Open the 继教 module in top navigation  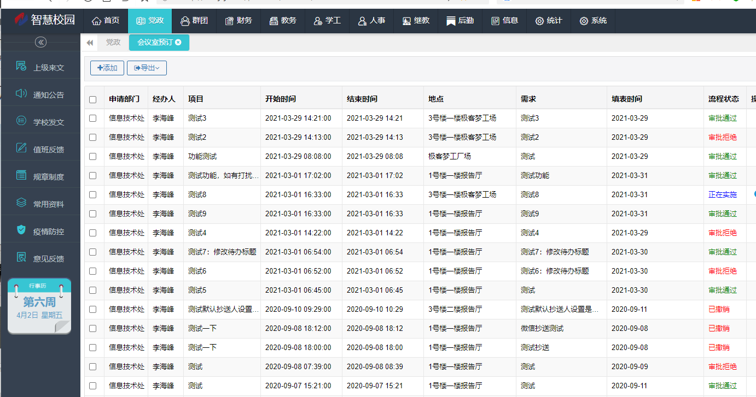click(415, 21)
